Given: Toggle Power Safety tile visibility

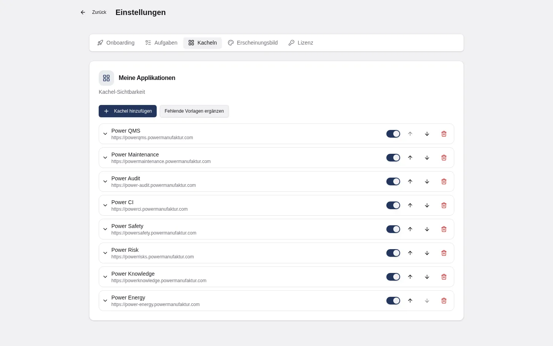Looking at the screenshot, I should click(393, 229).
